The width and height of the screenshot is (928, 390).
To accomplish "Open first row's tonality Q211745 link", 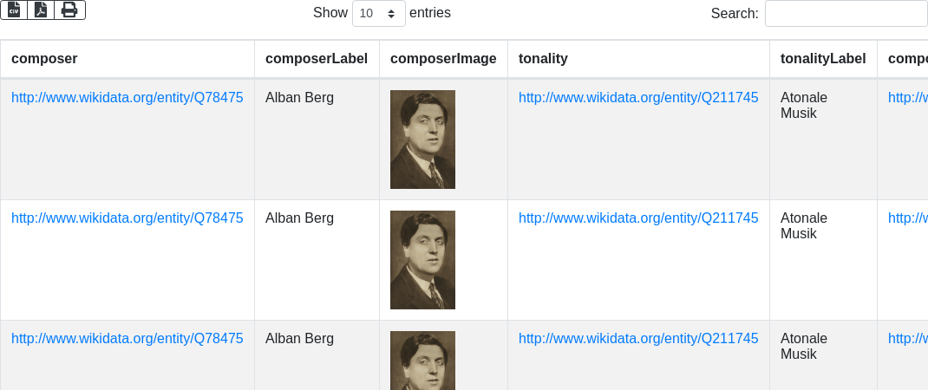I will point(638,97).
